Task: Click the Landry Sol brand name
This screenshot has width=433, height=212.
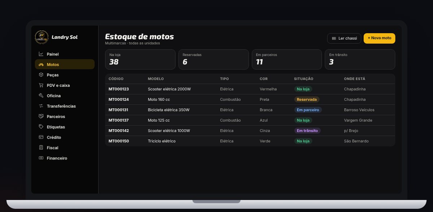Action: [x=65, y=37]
